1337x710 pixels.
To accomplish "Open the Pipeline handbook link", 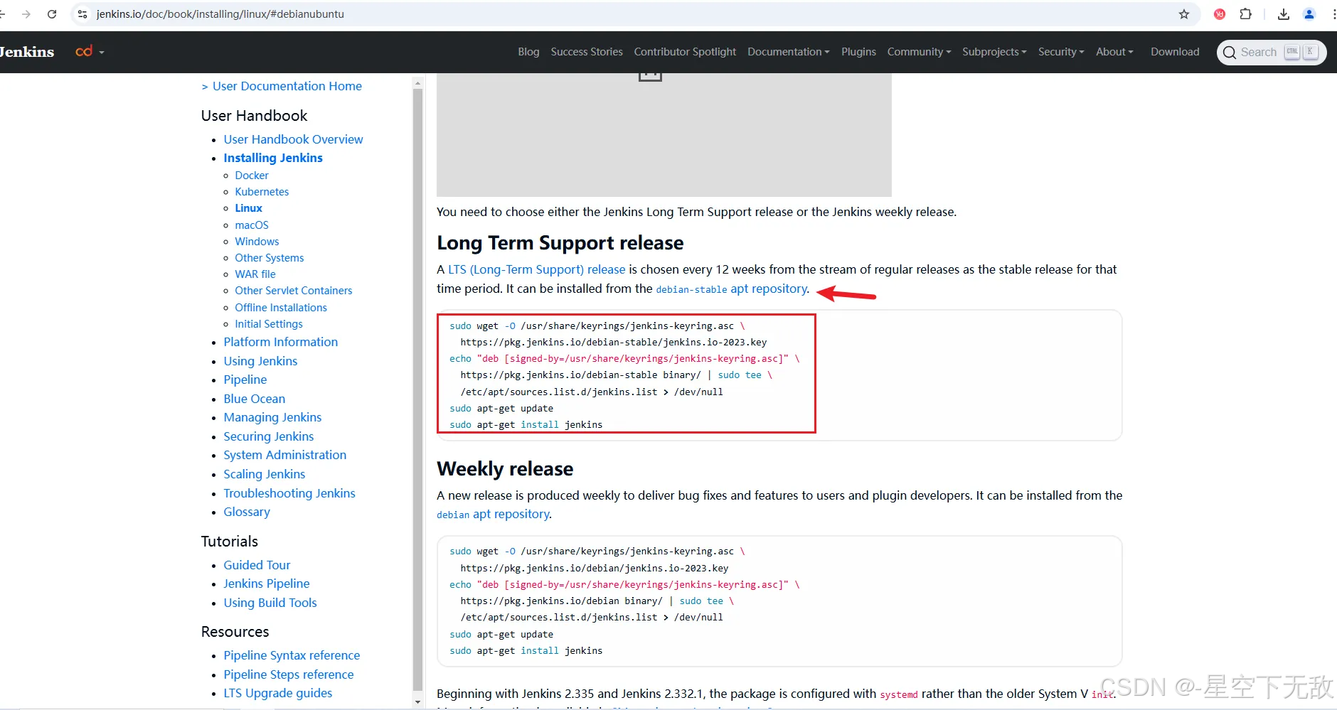I will (245, 380).
